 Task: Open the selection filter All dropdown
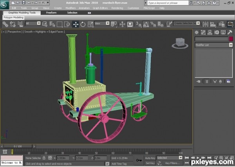point(39,23)
